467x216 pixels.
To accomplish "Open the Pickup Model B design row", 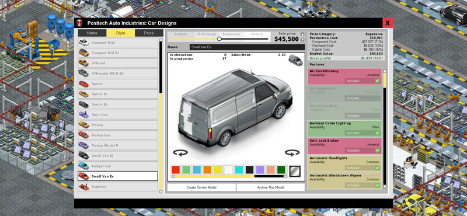I will coord(118,145).
